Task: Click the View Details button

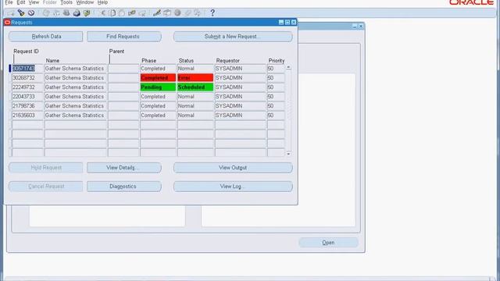Action: pyautogui.click(x=124, y=168)
